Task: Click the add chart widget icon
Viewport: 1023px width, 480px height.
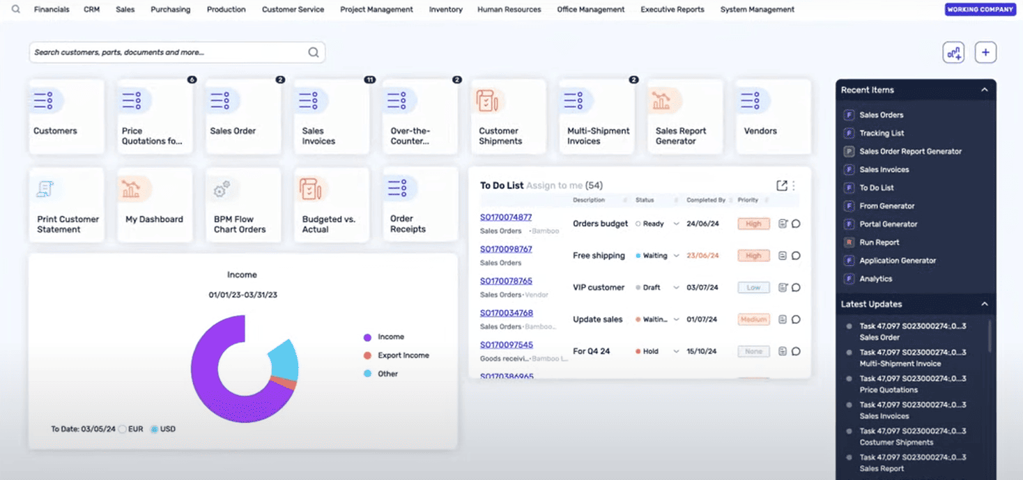Action: coord(953,52)
